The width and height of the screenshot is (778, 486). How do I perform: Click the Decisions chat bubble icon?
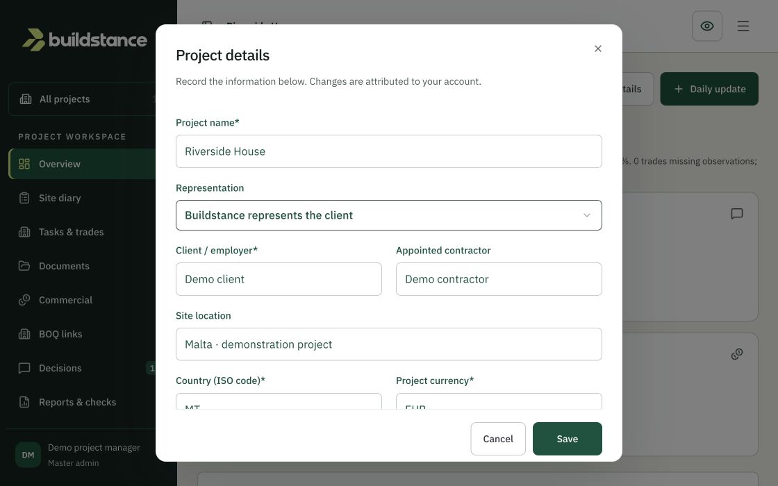pos(24,369)
